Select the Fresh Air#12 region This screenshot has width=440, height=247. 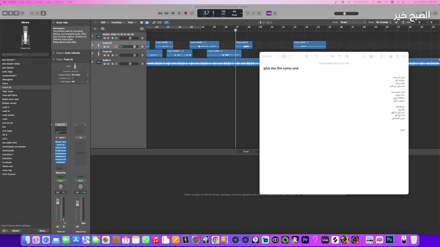pos(309,45)
